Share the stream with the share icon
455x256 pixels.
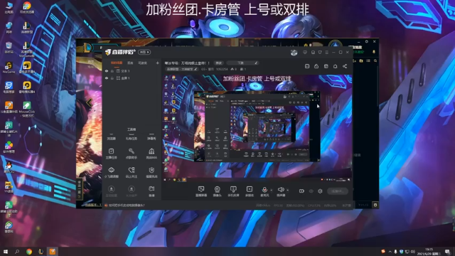pos(345,66)
